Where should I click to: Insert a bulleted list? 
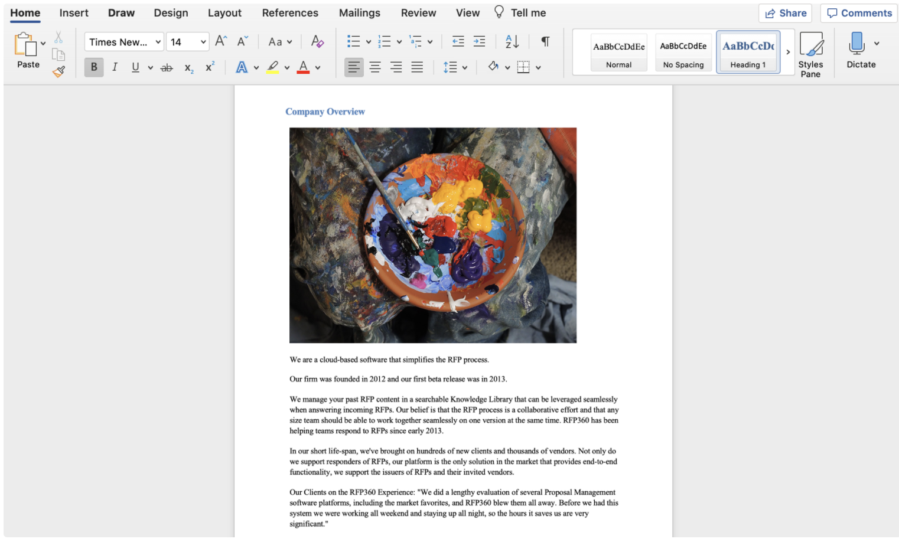tap(354, 41)
